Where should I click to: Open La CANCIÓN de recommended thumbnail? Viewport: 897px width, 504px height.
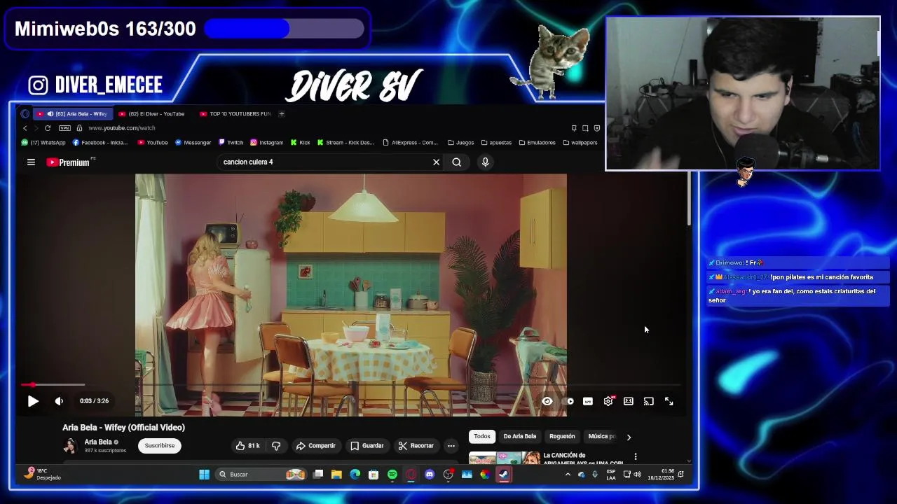[x=505, y=458]
